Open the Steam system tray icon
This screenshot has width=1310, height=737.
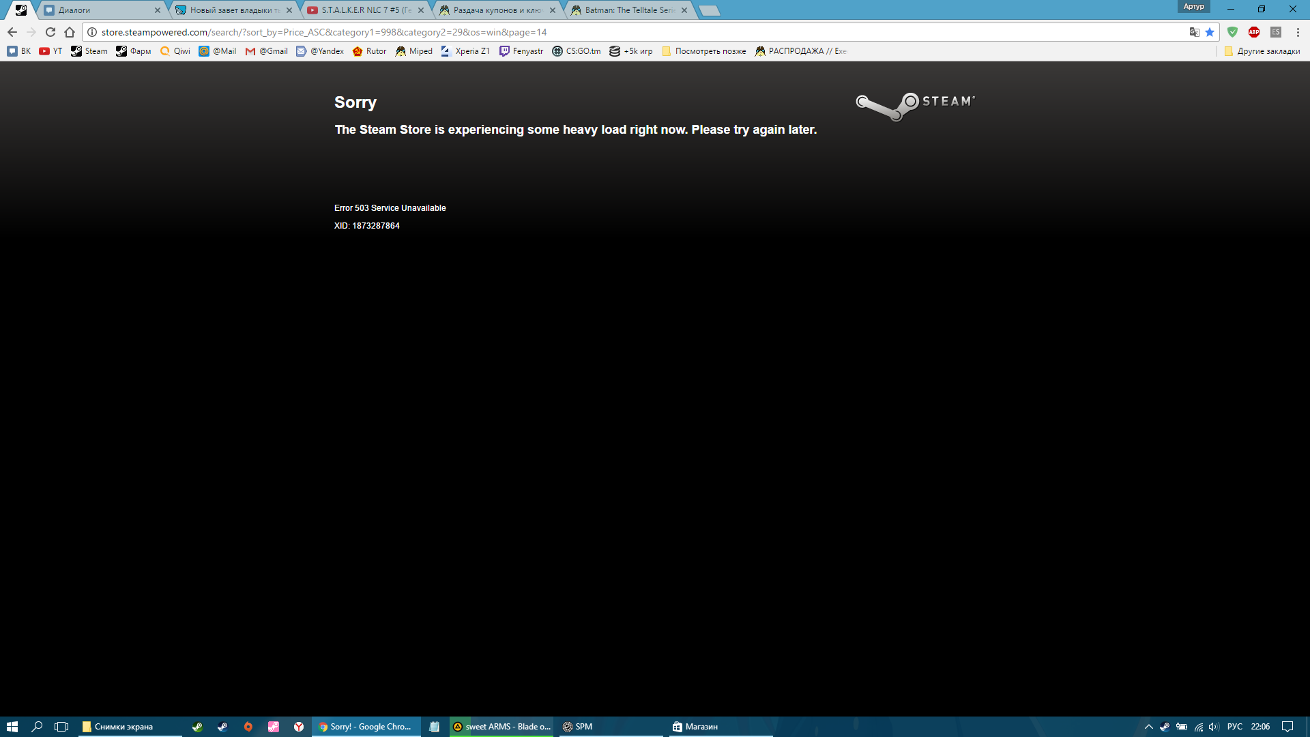coord(1165,727)
